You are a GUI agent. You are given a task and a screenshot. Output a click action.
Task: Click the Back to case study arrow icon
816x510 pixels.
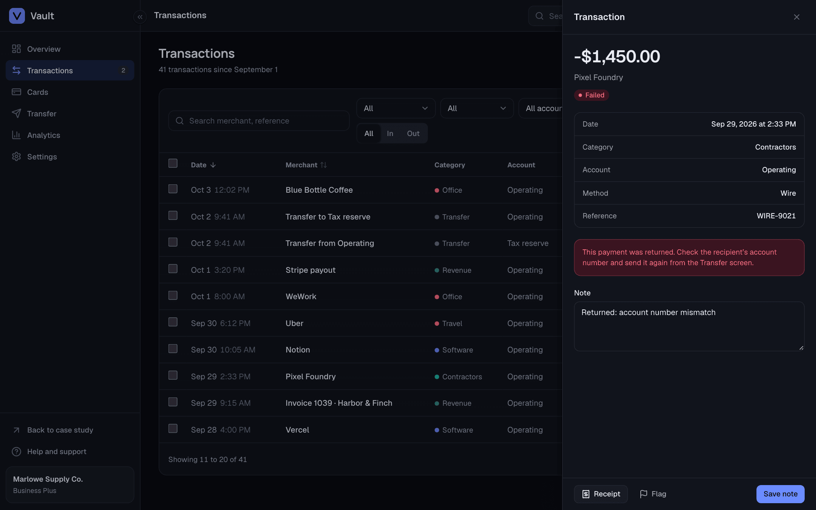(16, 430)
